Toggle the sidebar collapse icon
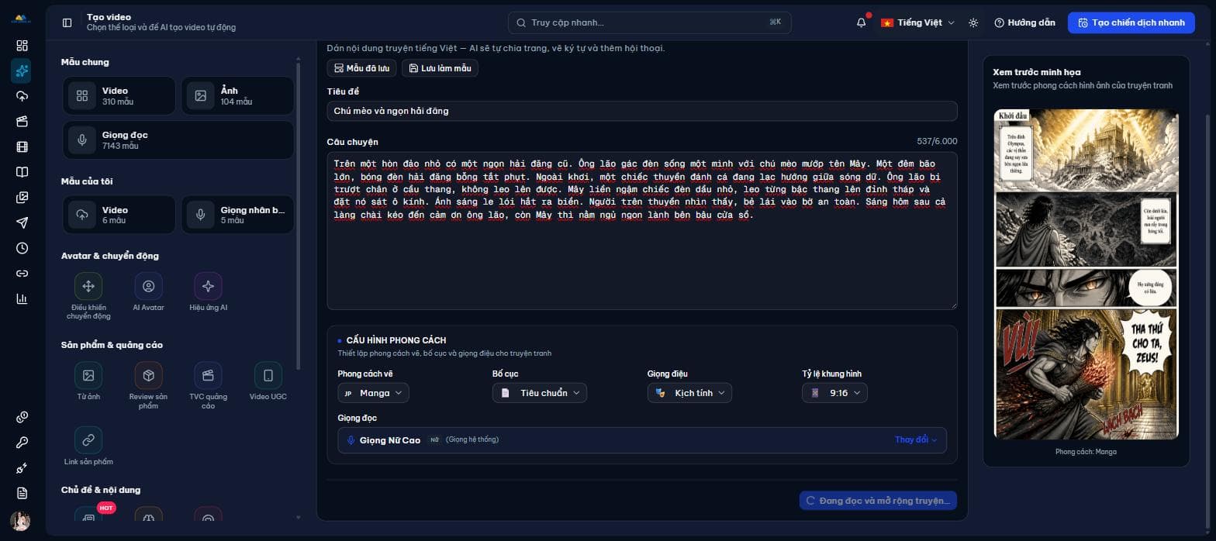Screen dimensions: 1216x541 [67, 22]
